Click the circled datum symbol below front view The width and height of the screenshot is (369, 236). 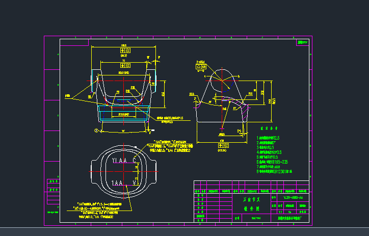95,130
